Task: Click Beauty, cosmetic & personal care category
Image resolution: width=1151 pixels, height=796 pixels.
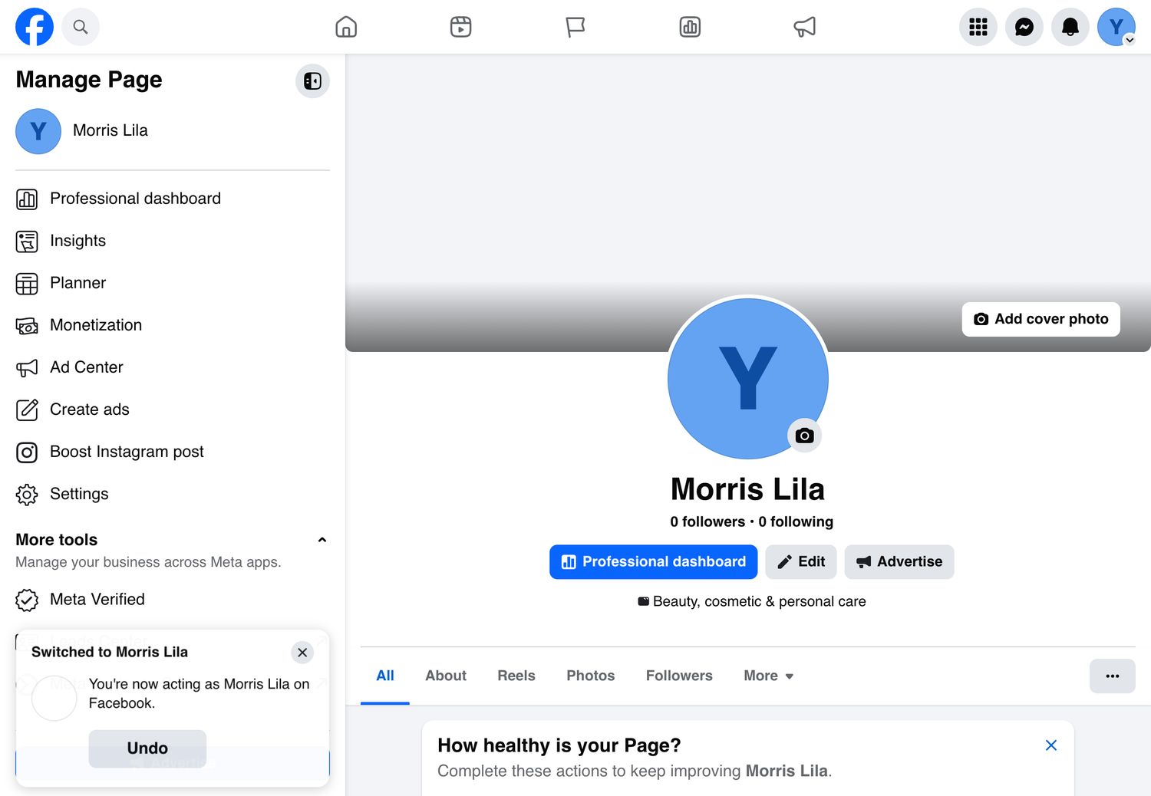Action: coord(759,602)
